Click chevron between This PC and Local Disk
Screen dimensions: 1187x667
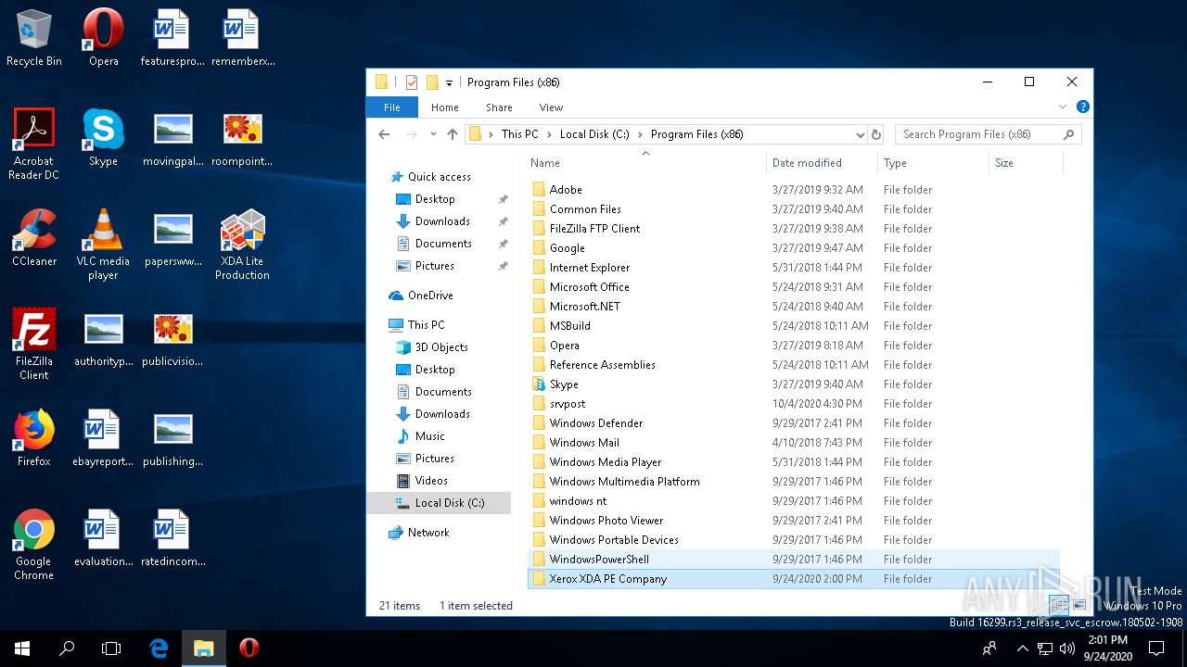[549, 134]
